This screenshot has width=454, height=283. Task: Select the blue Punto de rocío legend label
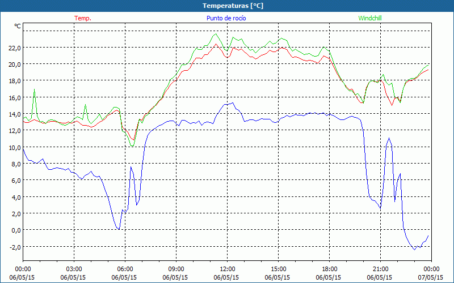(x=226, y=18)
